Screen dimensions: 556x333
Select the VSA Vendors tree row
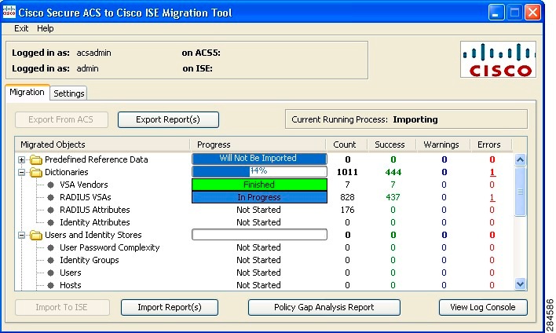(84, 185)
